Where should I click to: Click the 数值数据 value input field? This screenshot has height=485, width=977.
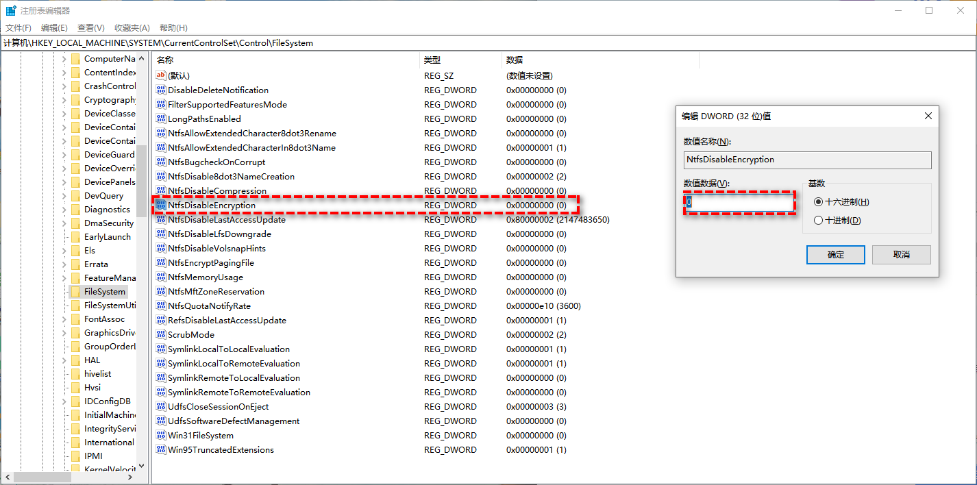pos(740,203)
